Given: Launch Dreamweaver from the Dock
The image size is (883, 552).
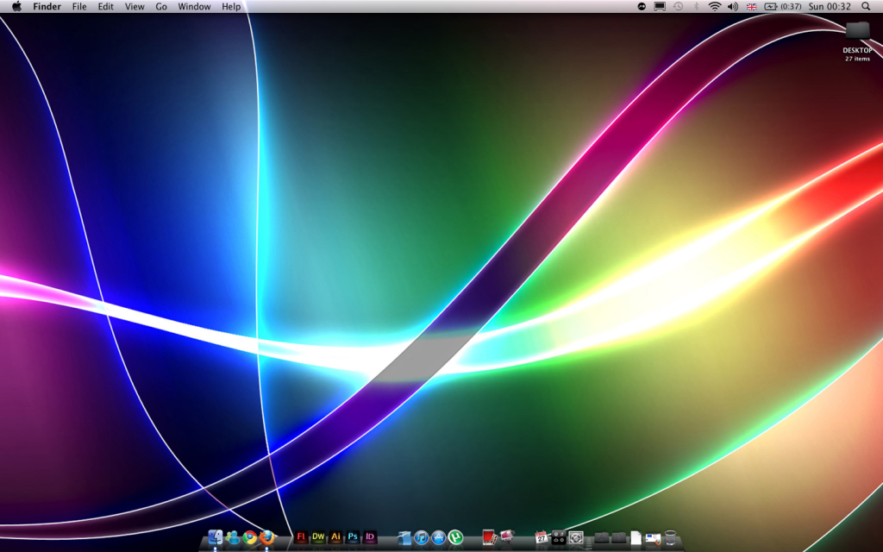Looking at the screenshot, I should tap(317, 539).
